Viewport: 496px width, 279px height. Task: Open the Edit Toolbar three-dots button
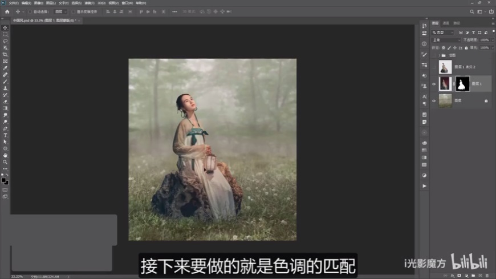[x=5, y=168]
